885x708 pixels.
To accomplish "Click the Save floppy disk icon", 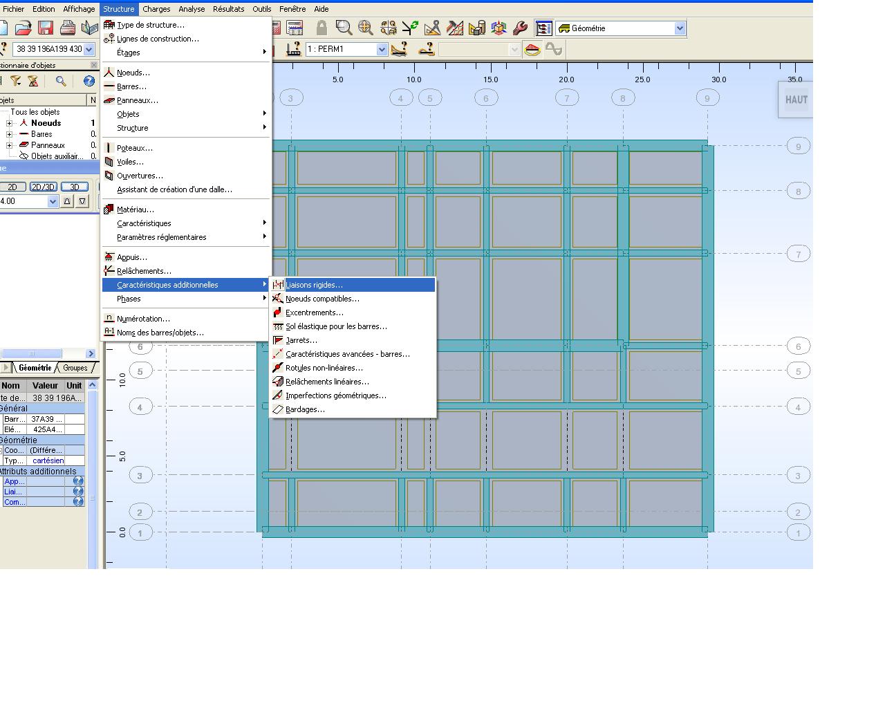I will [46, 28].
